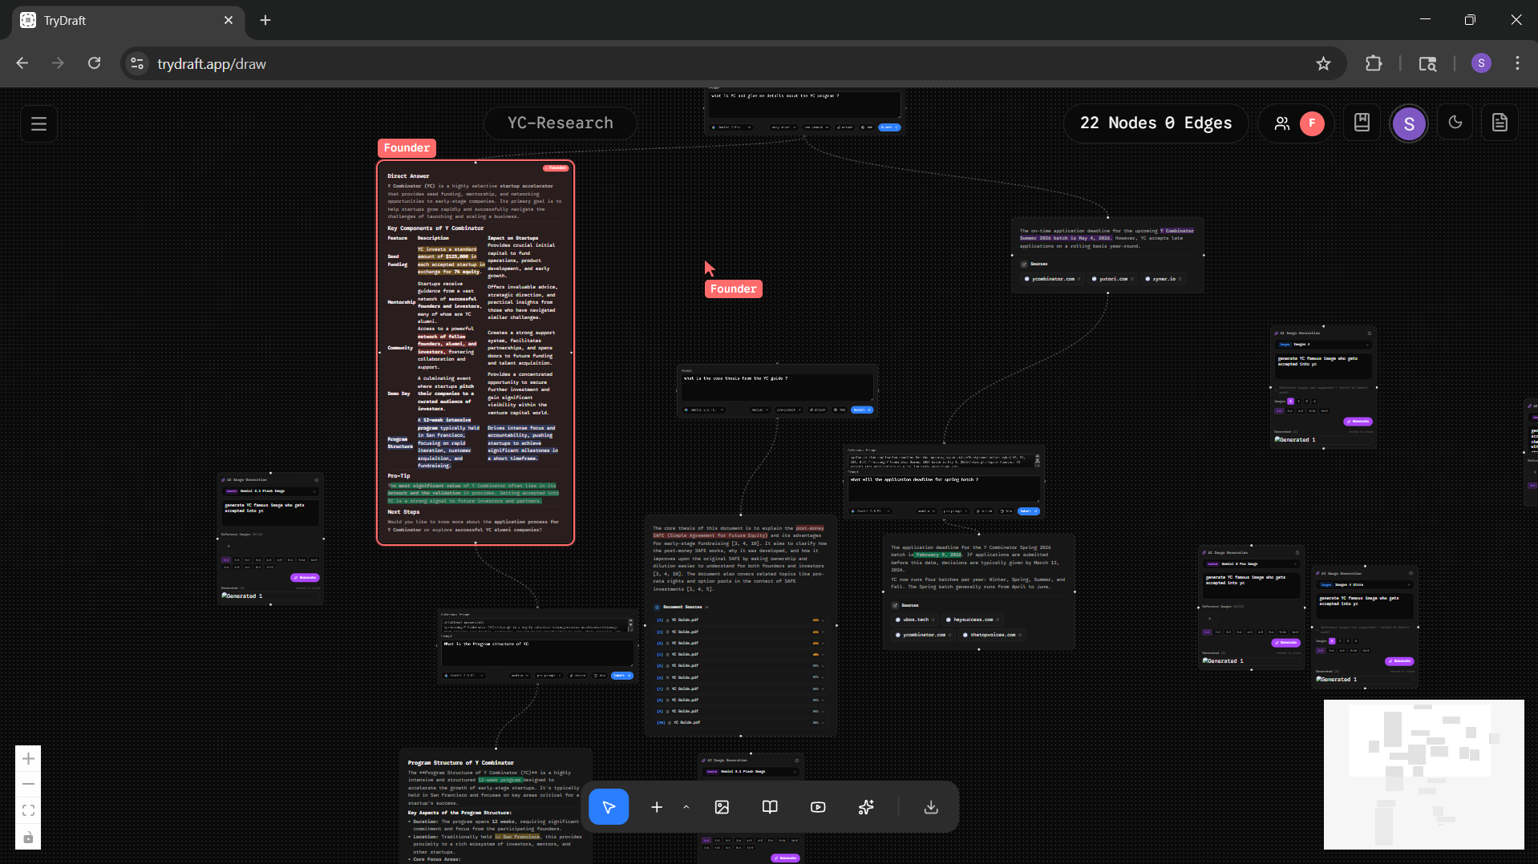Zoom in on the canvas
Image resolution: width=1538 pixels, height=864 pixels.
coord(28,758)
